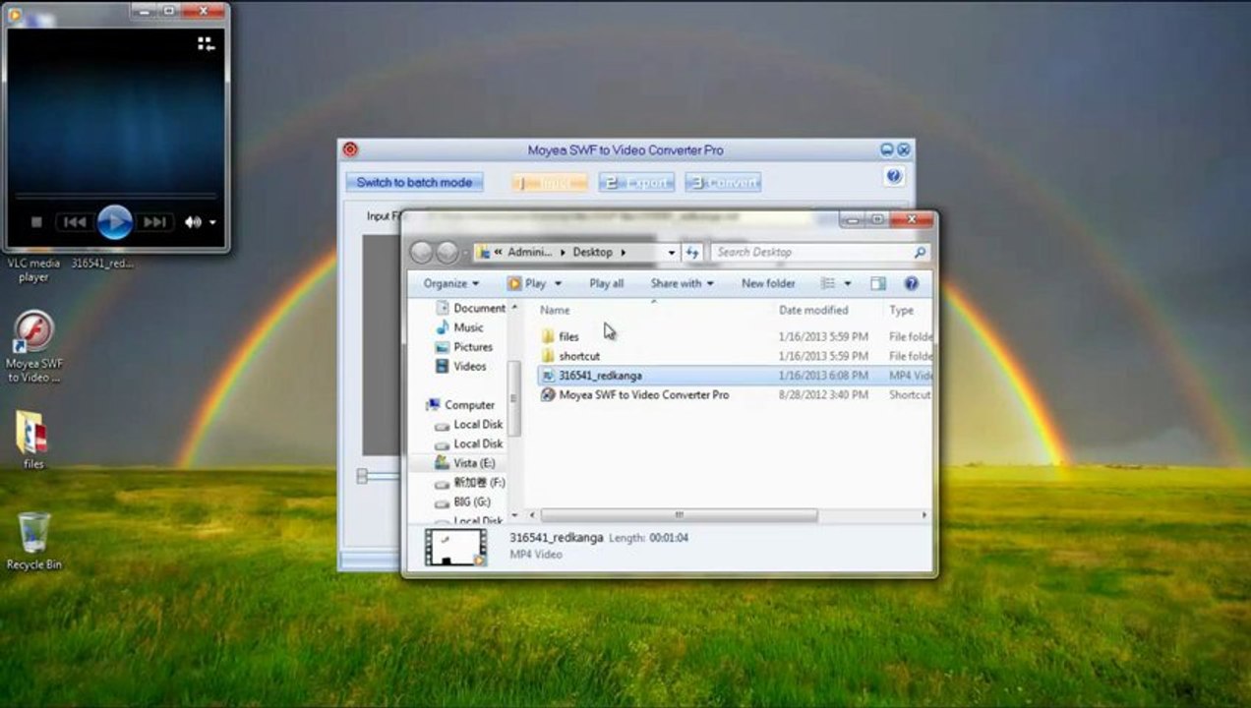This screenshot has height=708, width=1251.
Task: Open the Play dropdown arrow
Action: tap(558, 283)
